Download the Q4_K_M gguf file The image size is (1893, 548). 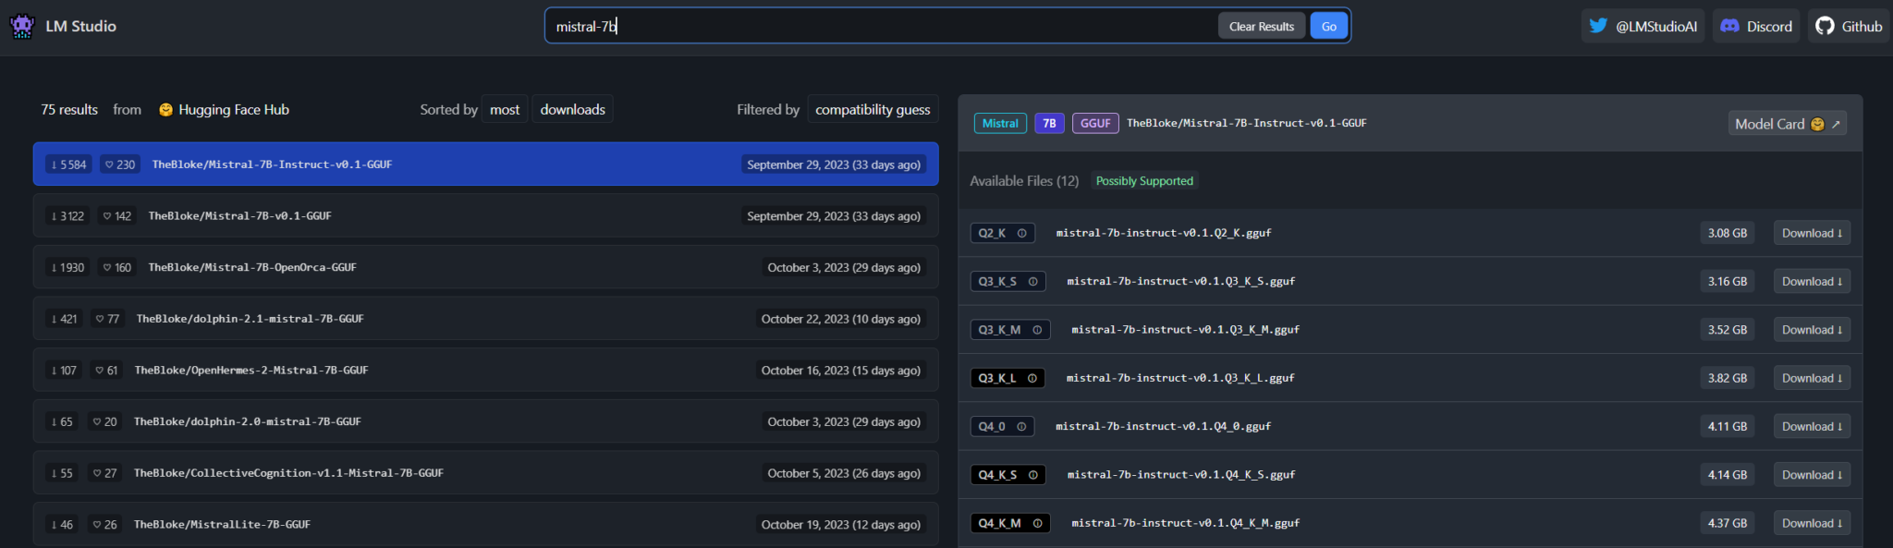[x=1812, y=523]
